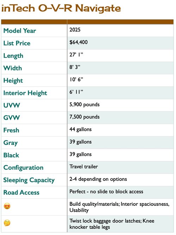The width and height of the screenshot is (176, 235).
Task: Select the Road Access description text
Action: (x=106, y=191)
